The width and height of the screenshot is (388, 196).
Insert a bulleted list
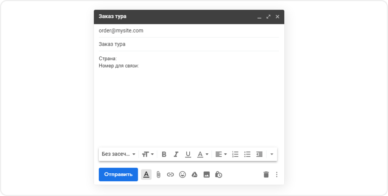click(247, 154)
